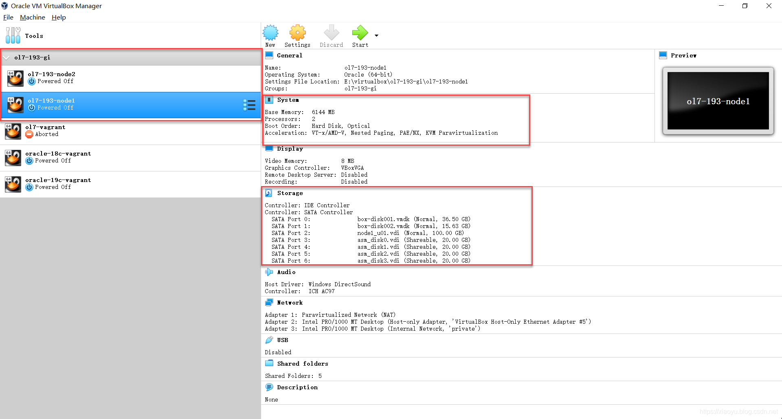Click the System section chip icon

click(269, 99)
